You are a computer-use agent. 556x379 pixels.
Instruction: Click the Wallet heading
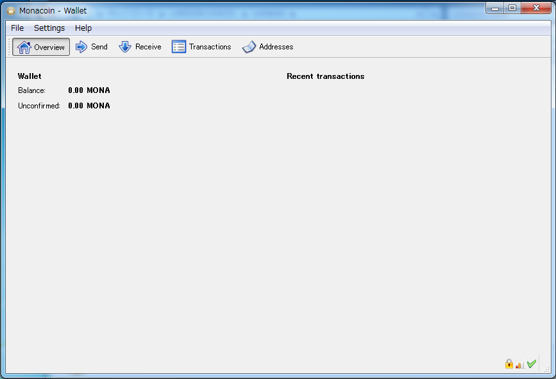29,76
